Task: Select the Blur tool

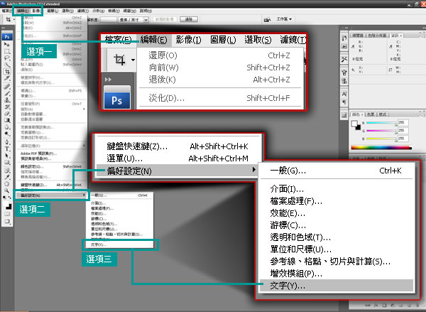Action: [x=7, y=127]
